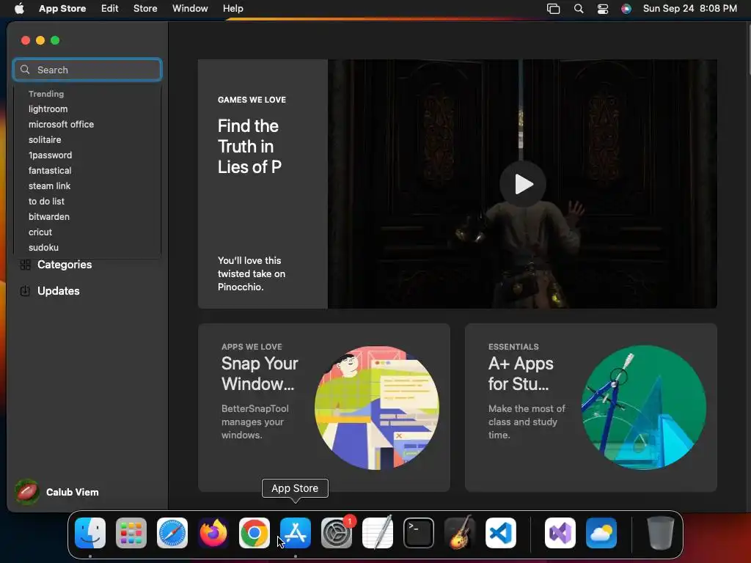The height and width of the screenshot is (563, 751).
Task: Launch Safari from the Dock
Action: coord(172,533)
